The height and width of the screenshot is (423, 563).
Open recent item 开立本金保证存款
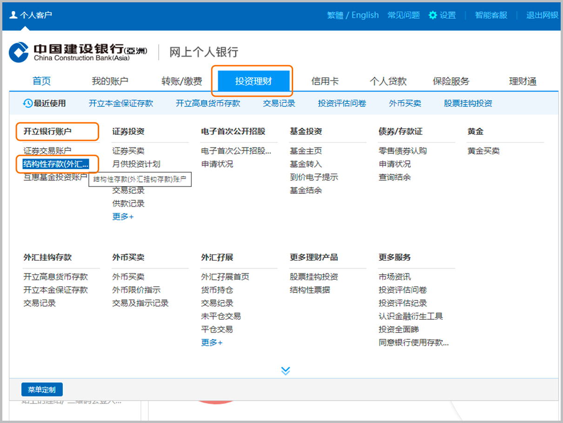[121, 103]
